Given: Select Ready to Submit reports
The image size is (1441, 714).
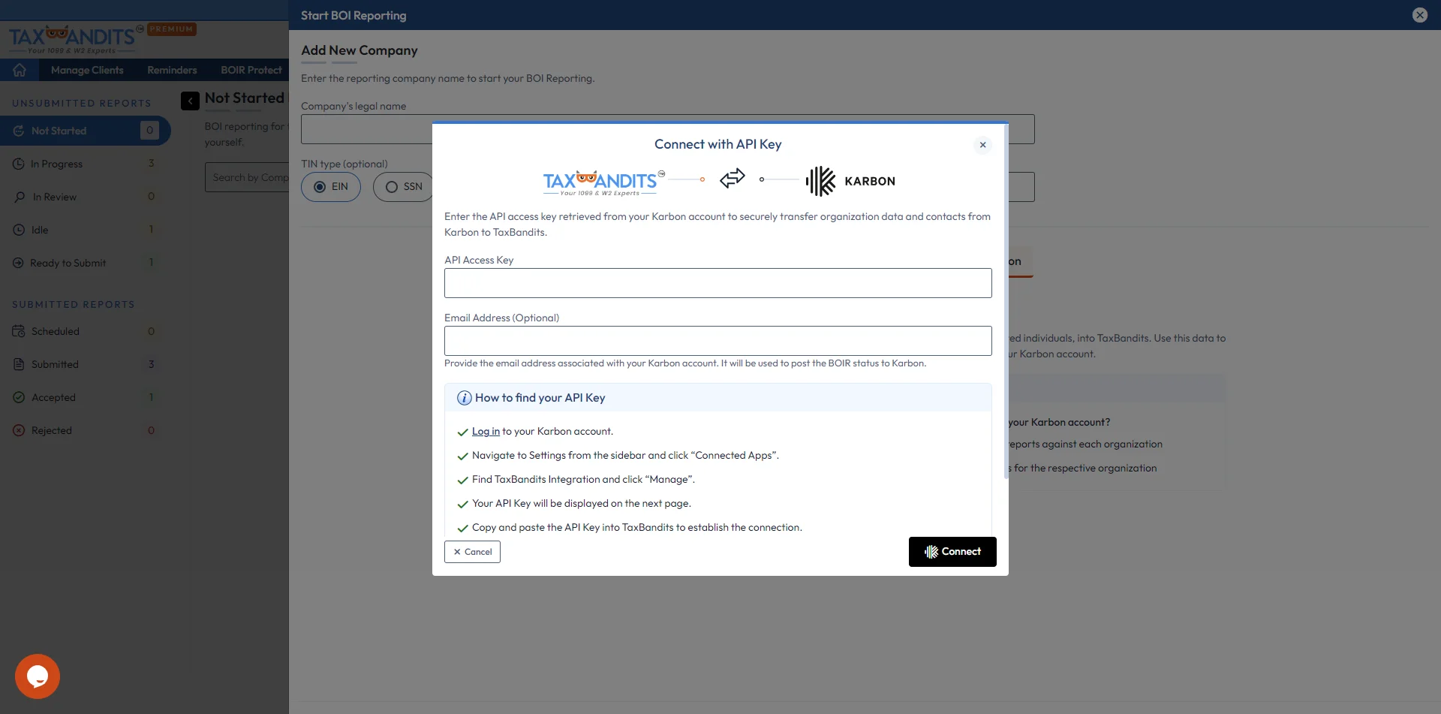Looking at the screenshot, I should pyautogui.click(x=85, y=263).
